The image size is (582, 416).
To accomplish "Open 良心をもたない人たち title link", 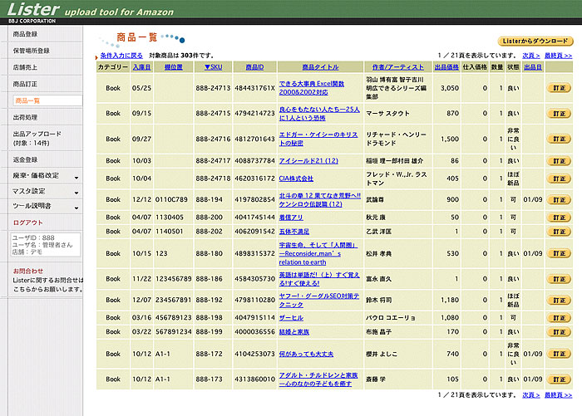I will tap(319, 114).
